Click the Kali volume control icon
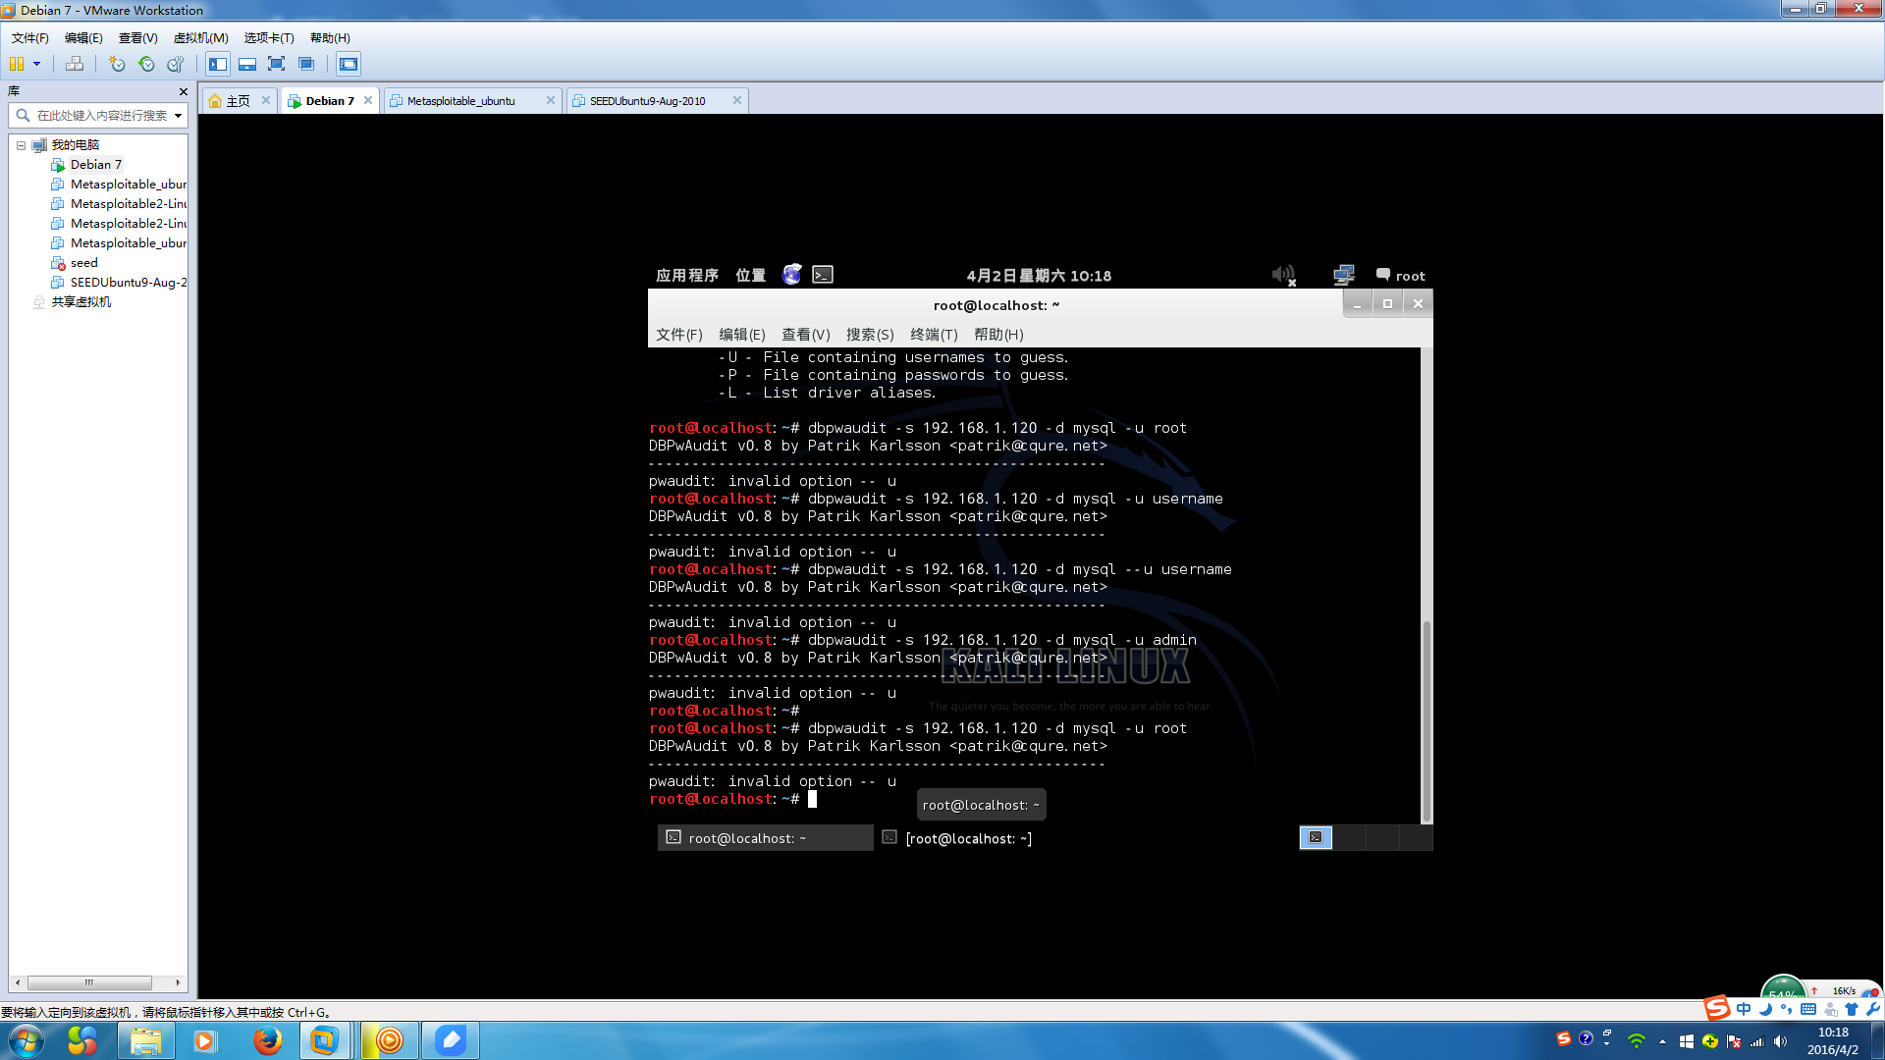 [x=1282, y=275]
